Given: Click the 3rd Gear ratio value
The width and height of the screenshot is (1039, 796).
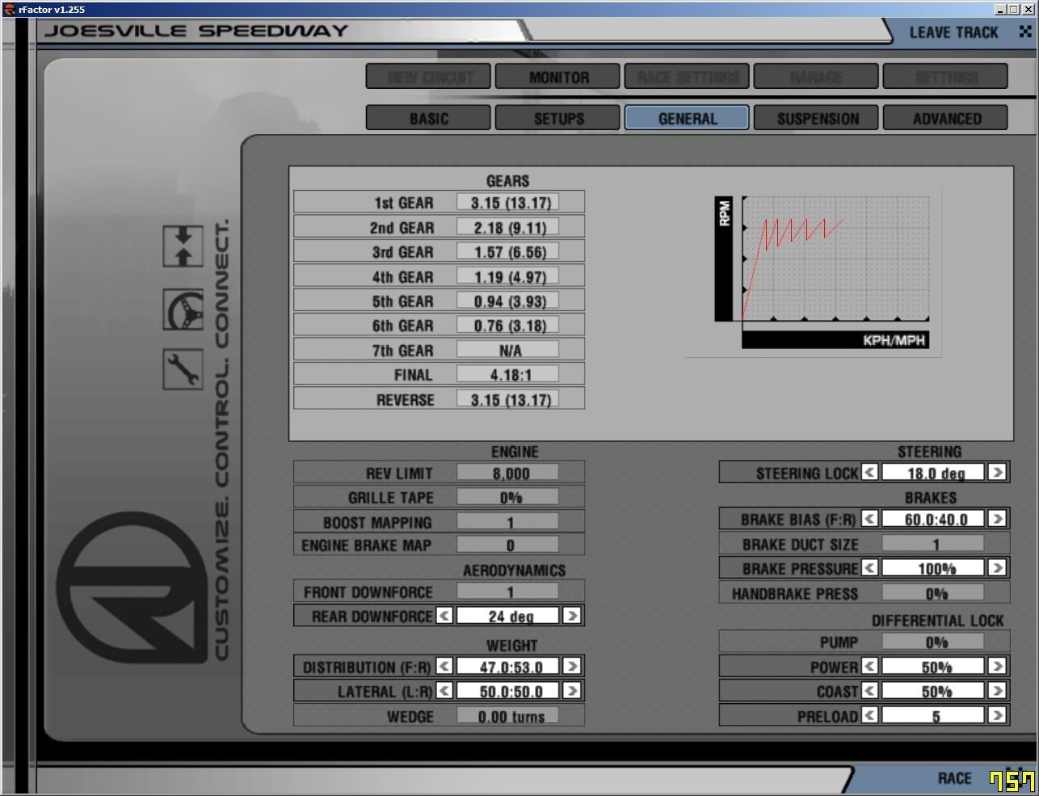Looking at the screenshot, I should coord(508,251).
